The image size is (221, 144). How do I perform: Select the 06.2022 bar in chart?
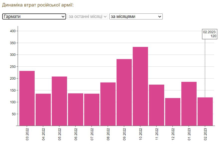(x=75, y=110)
